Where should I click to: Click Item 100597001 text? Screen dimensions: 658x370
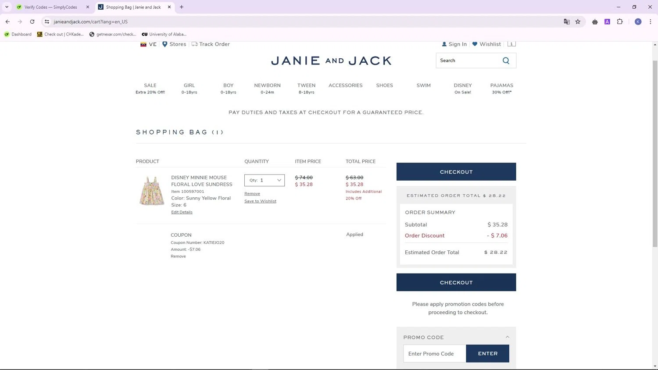[188, 192]
